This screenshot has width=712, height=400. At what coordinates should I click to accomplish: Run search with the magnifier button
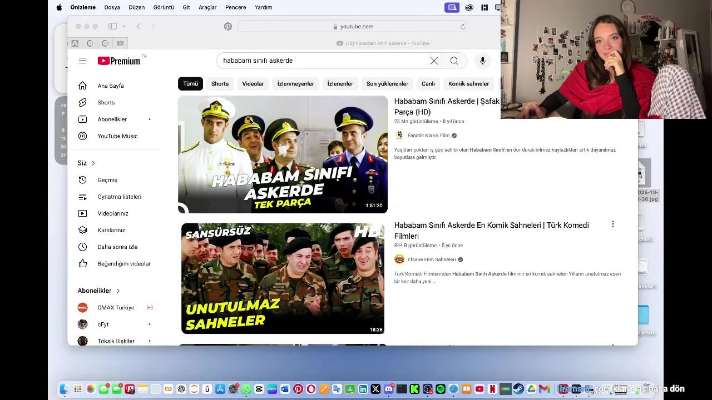[454, 61]
